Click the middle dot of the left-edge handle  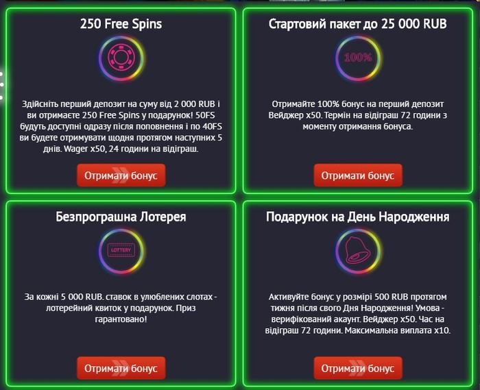click(2, 85)
